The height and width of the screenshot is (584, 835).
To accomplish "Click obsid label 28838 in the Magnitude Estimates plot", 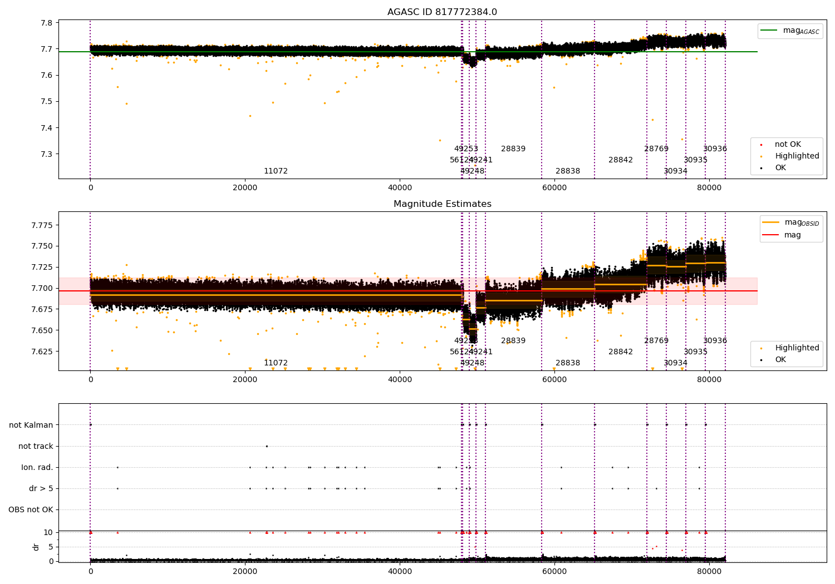I will 567,363.
